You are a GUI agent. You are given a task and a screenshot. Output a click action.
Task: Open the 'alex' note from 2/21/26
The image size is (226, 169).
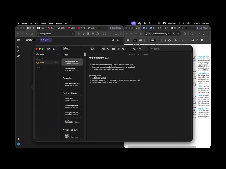pos(72,136)
